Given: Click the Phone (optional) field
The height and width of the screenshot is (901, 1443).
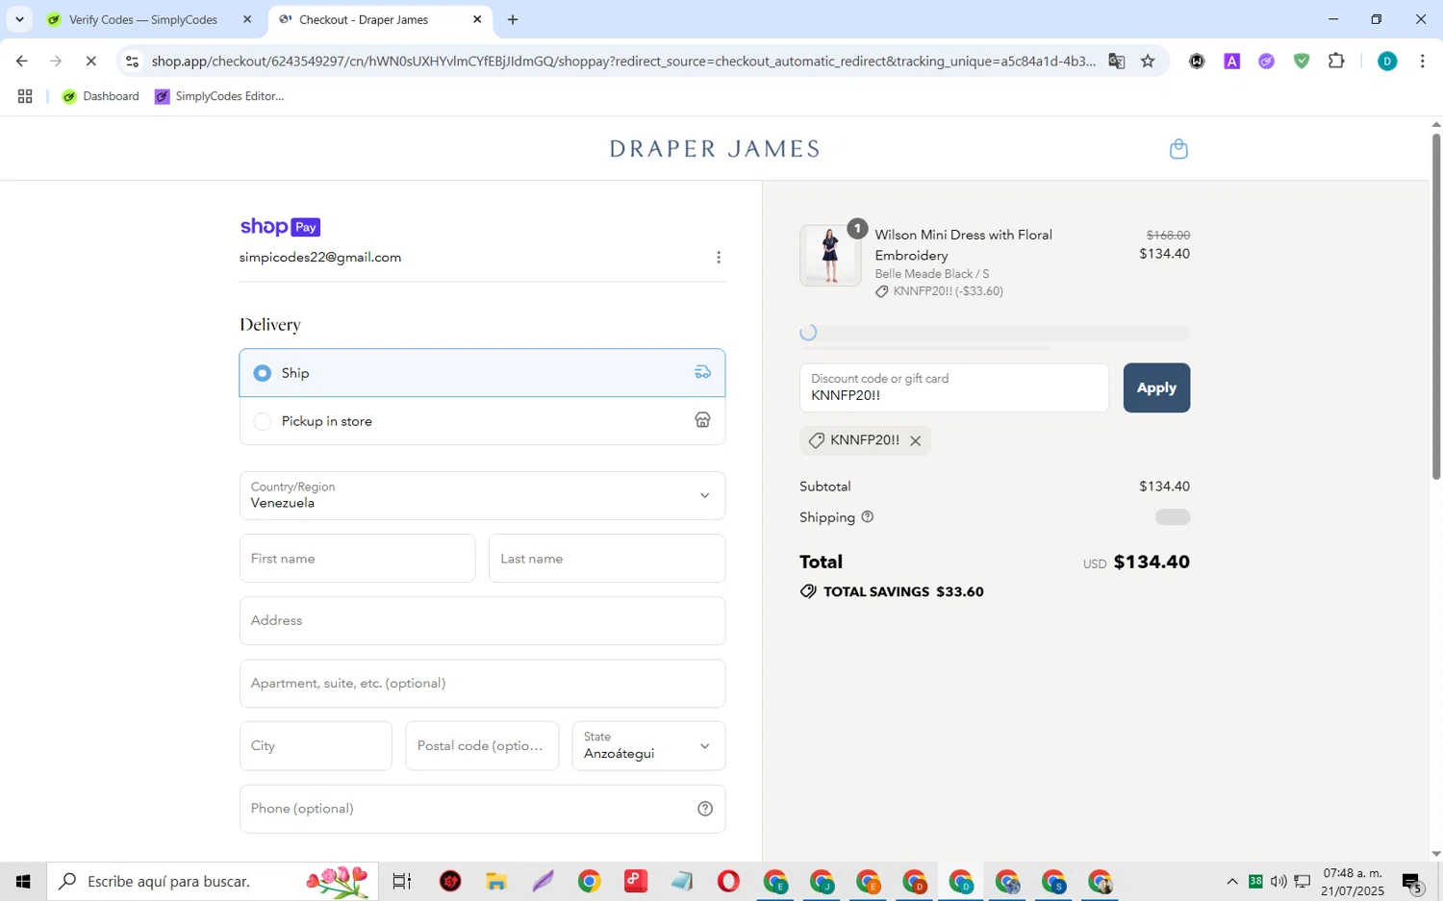Looking at the screenshot, I should tap(482, 809).
